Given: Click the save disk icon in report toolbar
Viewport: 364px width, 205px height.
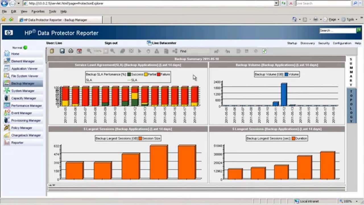Looking at the screenshot, I should [62, 51].
